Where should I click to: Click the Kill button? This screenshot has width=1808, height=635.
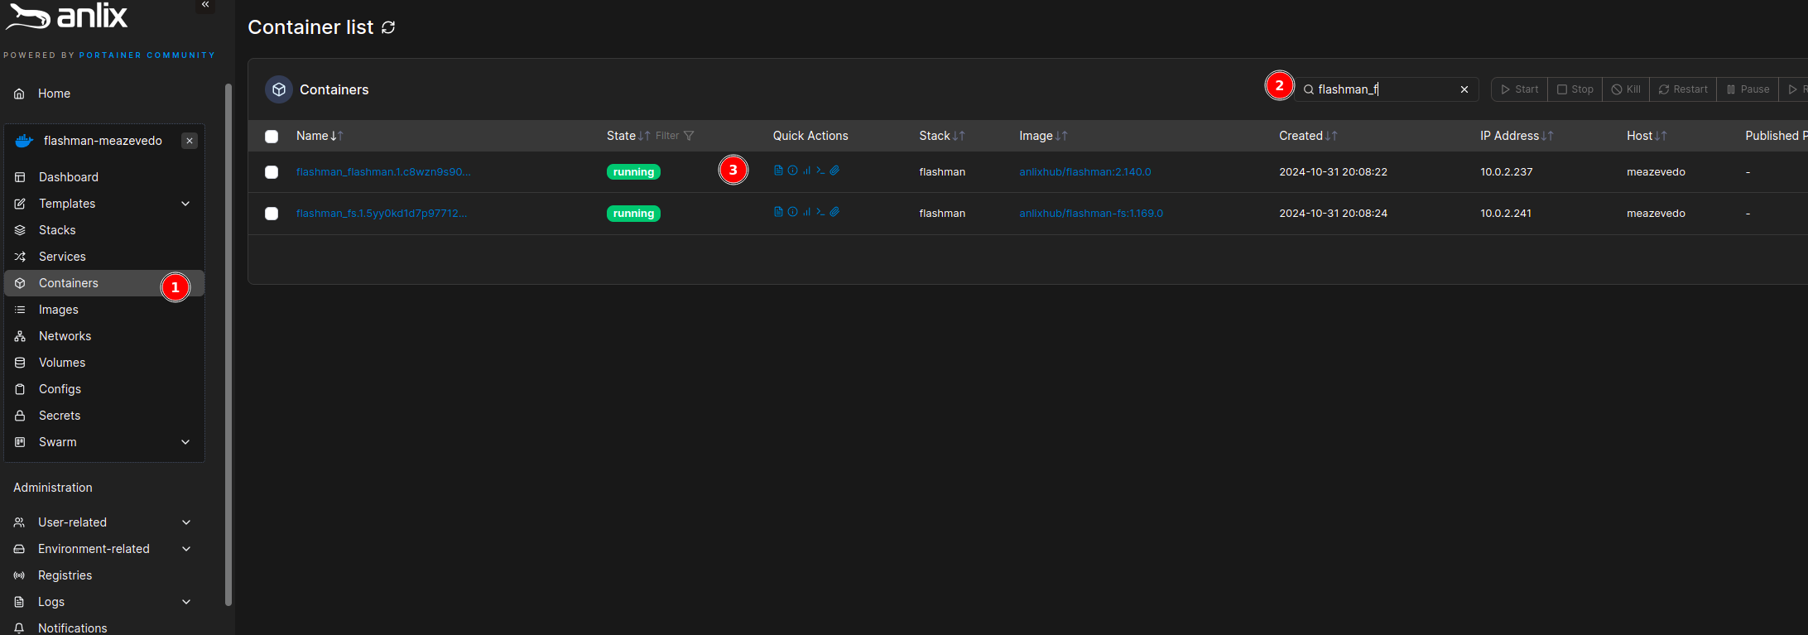pyautogui.click(x=1626, y=89)
